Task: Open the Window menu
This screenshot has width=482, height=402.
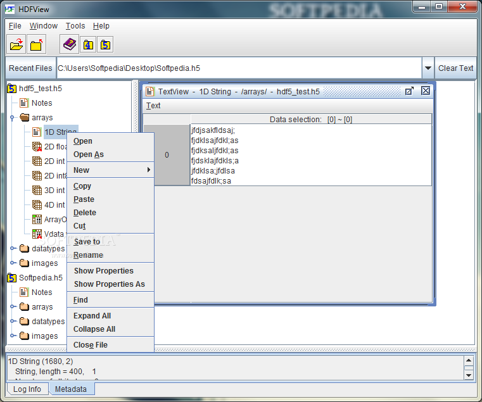Action: click(43, 26)
